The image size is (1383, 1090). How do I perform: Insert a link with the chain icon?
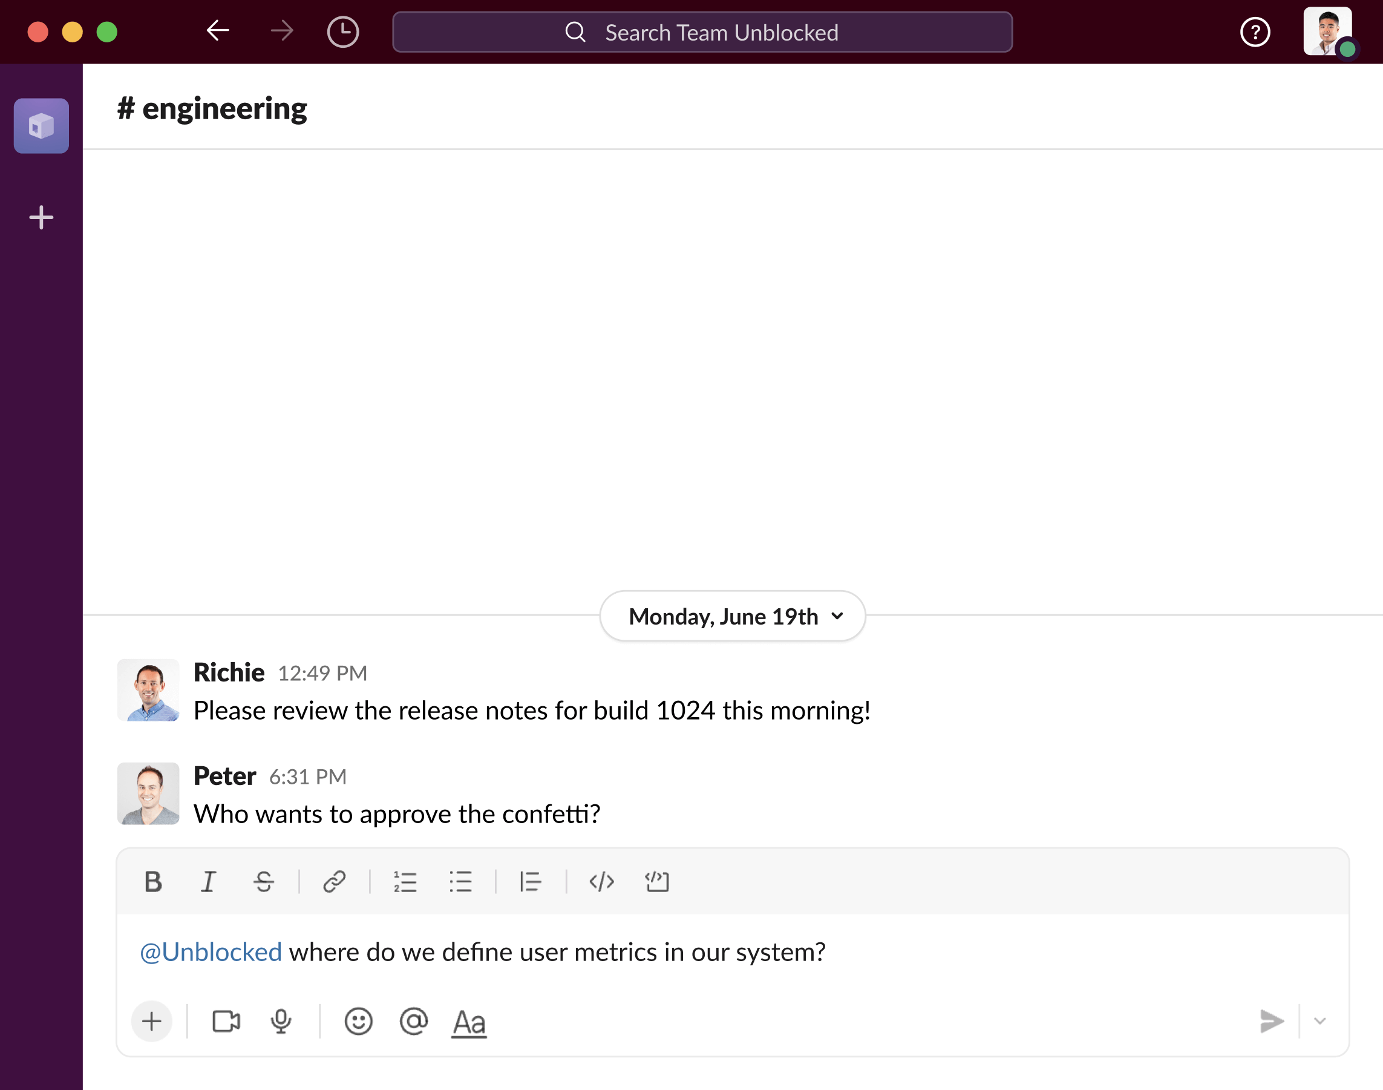[335, 881]
